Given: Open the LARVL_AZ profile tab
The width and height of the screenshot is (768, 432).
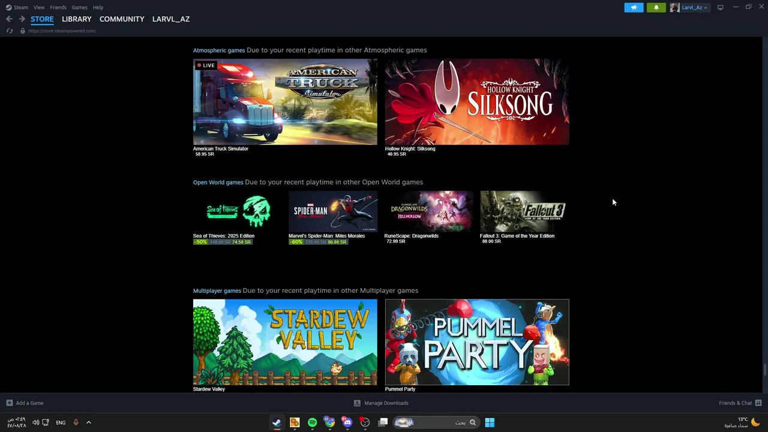Looking at the screenshot, I should pos(171,19).
